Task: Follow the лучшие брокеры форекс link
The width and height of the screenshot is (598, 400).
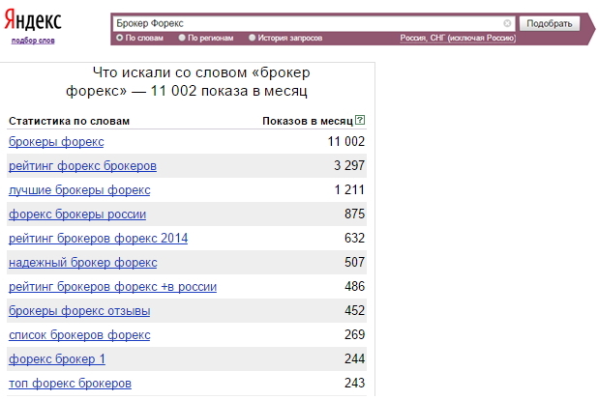Action: tap(79, 189)
